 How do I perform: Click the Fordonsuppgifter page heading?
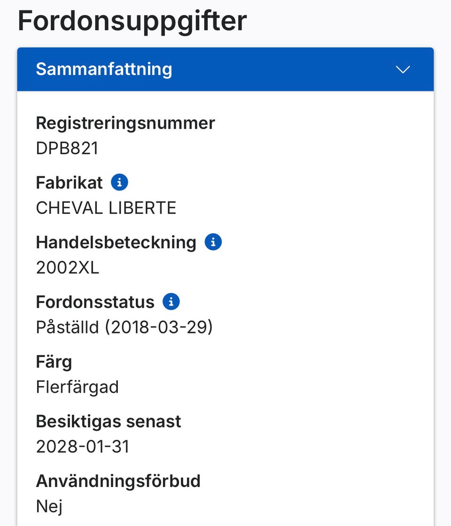coord(132,21)
